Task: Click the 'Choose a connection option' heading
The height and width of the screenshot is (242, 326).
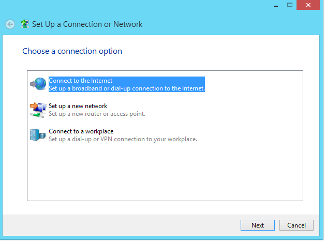Action: point(72,51)
